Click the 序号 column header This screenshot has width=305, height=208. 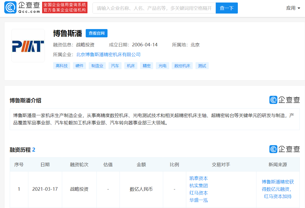click(19, 165)
